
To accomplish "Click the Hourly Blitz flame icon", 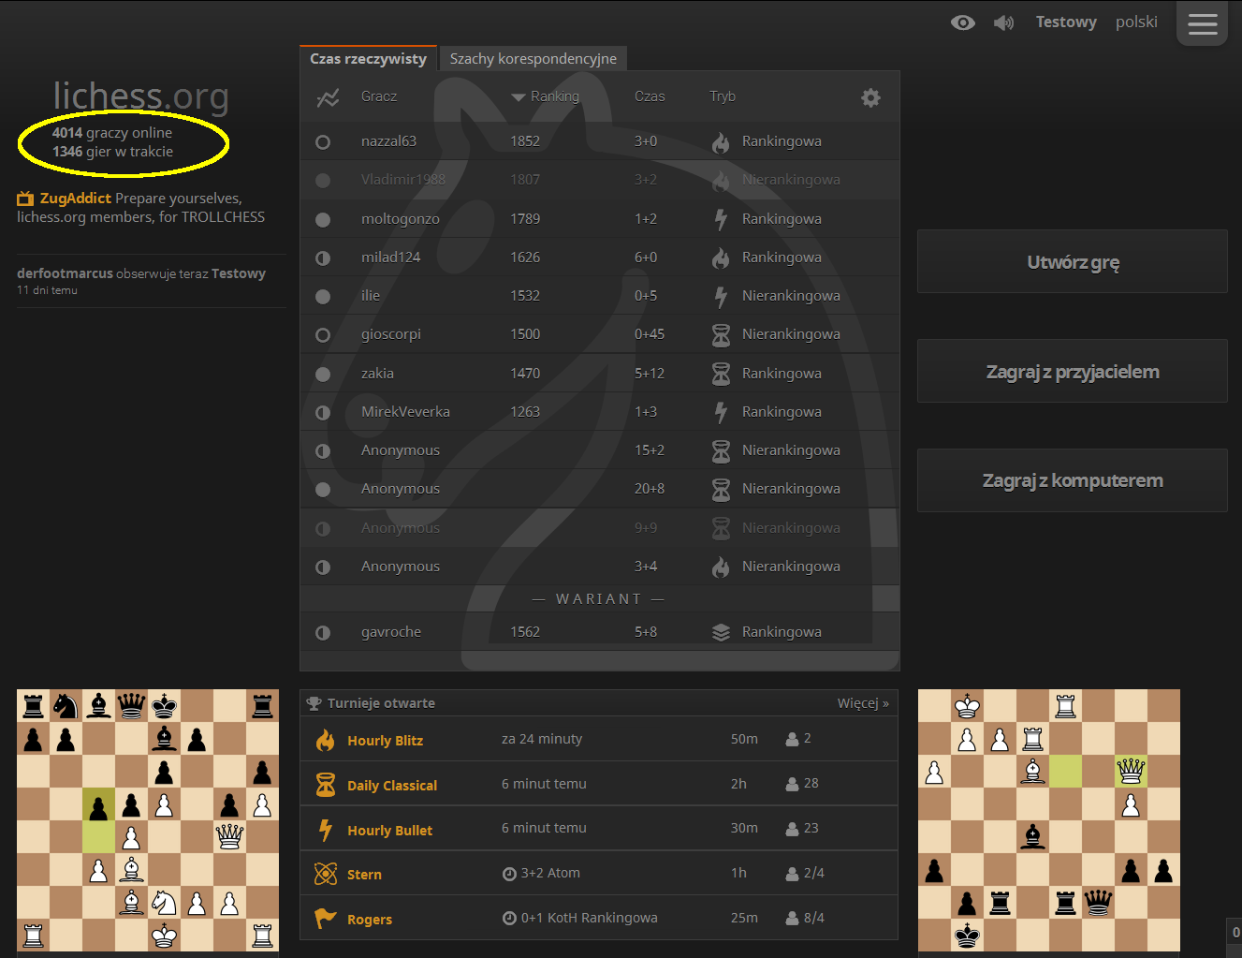I will pos(325,740).
